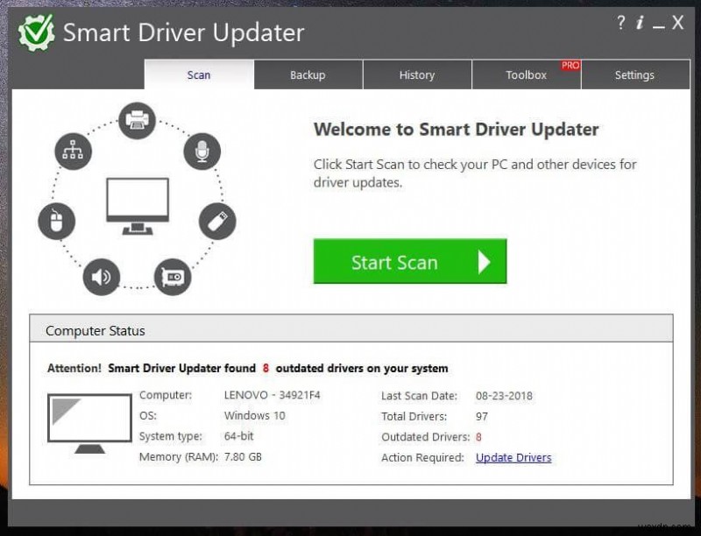Click the 'Memory (RAM):' label
701x536 pixels.
179,457
